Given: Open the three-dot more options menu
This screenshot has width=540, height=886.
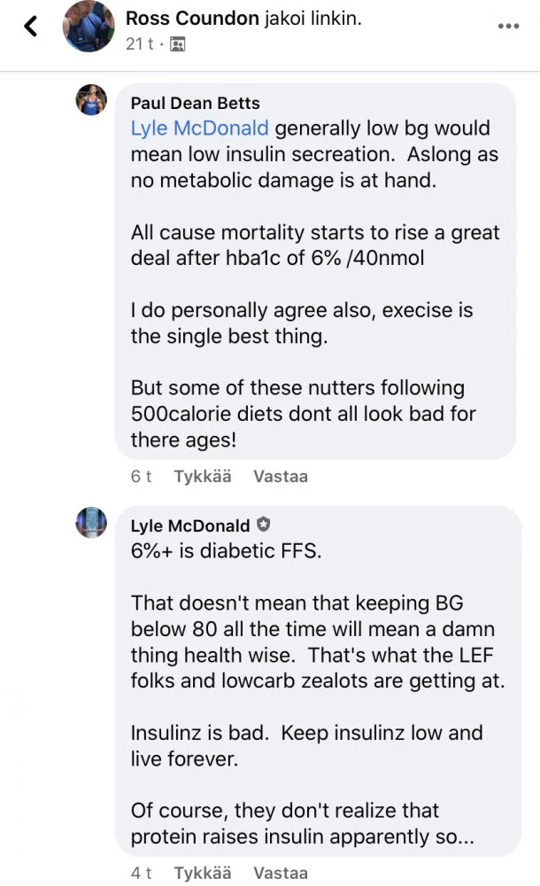Looking at the screenshot, I should [508, 26].
